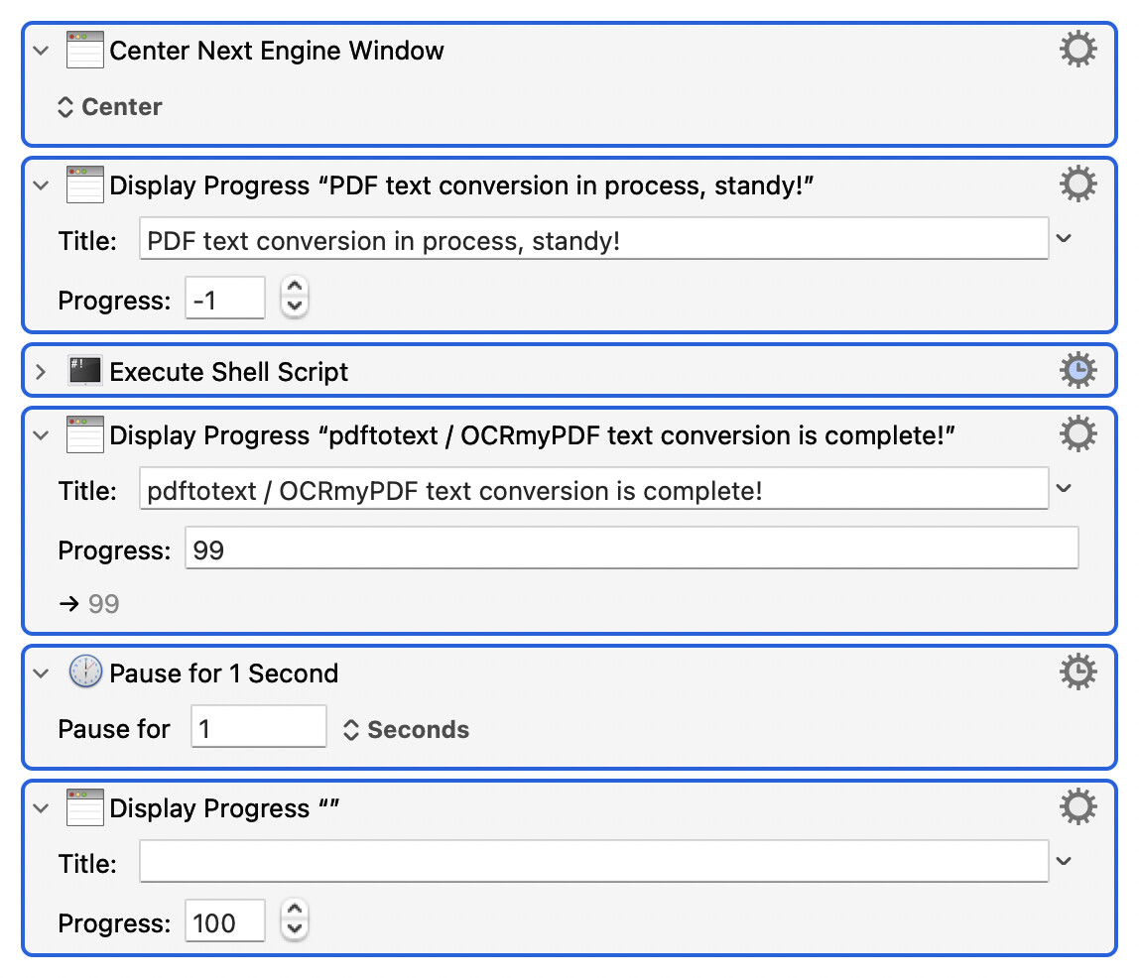Click the clock icon of Pause for 1 Second
This screenshot has height=978, width=1139.
85,672
